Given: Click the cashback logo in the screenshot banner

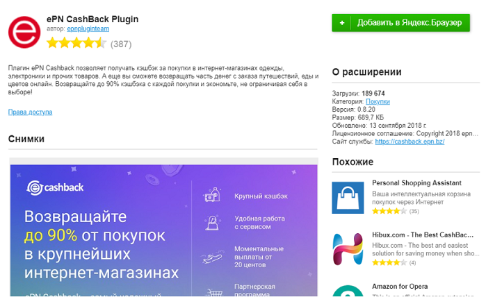Looking at the screenshot, I should 55,187.
